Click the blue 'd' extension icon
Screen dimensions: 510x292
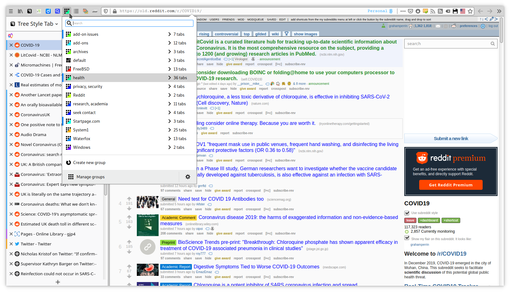coord(48,11)
